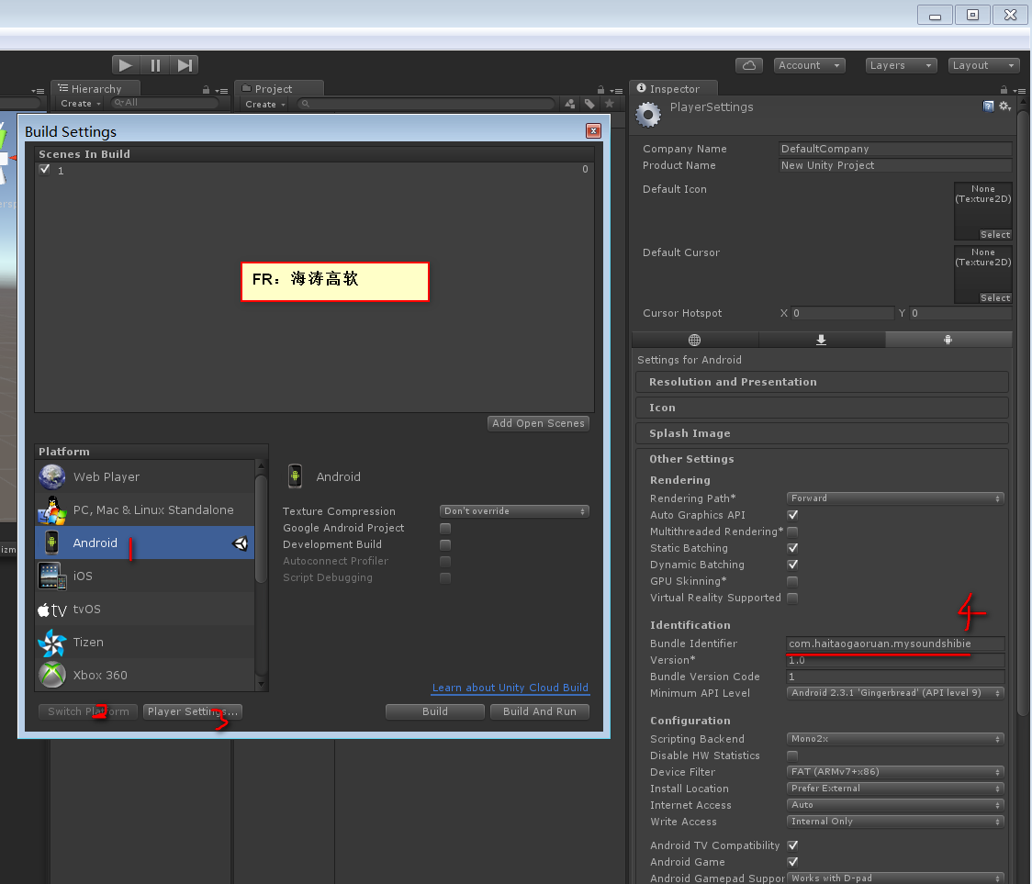
Task: Click the Inspector vertical scrollbar
Action: 1022,415
